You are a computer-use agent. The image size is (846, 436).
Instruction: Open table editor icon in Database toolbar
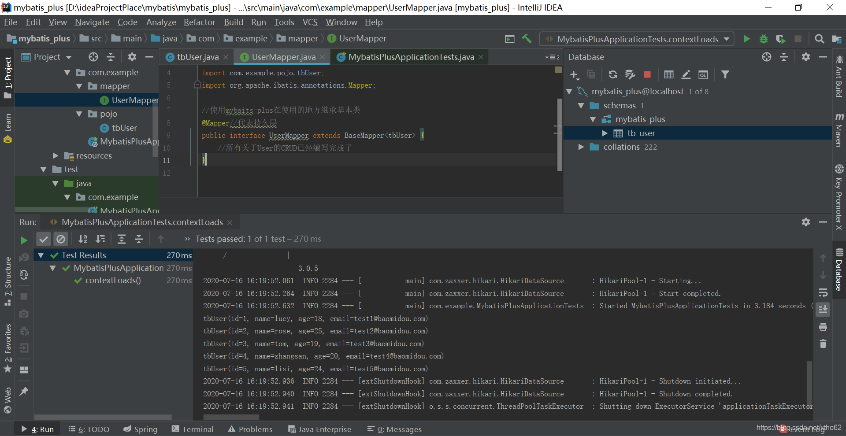tap(668, 74)
